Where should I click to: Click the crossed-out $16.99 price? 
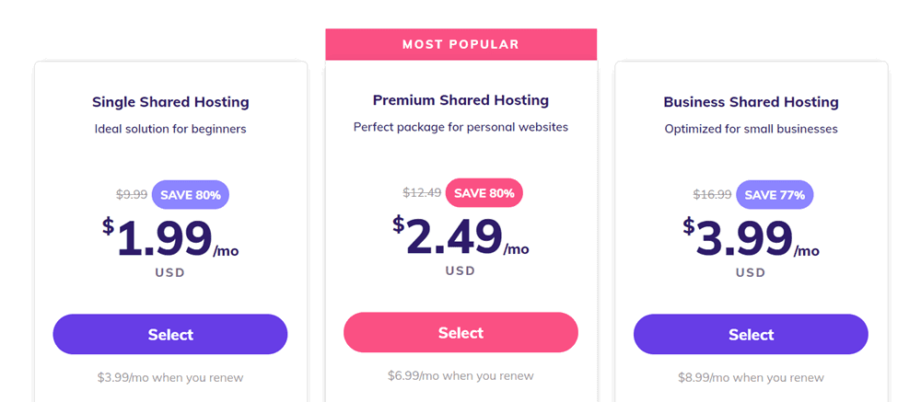[x=713, y=195]
